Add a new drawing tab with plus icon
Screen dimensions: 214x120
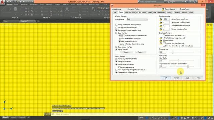pyautogui.click(x=38, y=21)
